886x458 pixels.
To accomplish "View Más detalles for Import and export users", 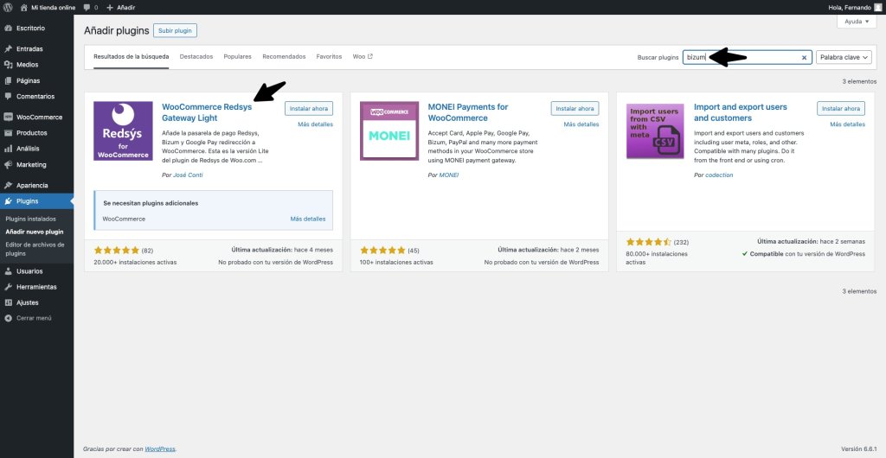I will click(848, 124).
